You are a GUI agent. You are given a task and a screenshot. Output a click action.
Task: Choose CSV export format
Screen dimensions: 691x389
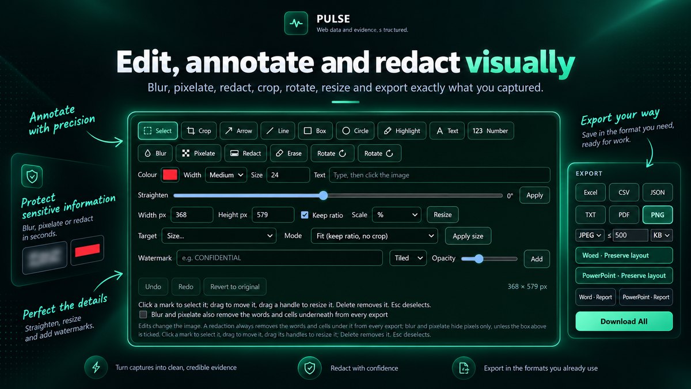pos(624,192)
